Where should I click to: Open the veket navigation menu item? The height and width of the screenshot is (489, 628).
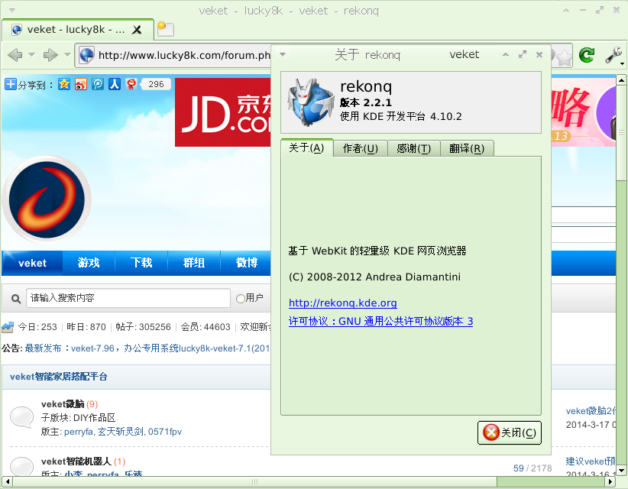coord(32,263)
